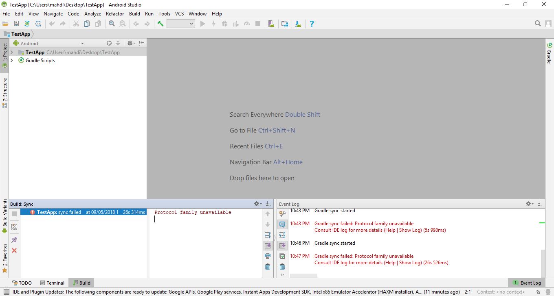Toggle soft-wrap in Build output panel
Image resolution: width=554 pixels, height=296 pixels.
tap(268, 235)
